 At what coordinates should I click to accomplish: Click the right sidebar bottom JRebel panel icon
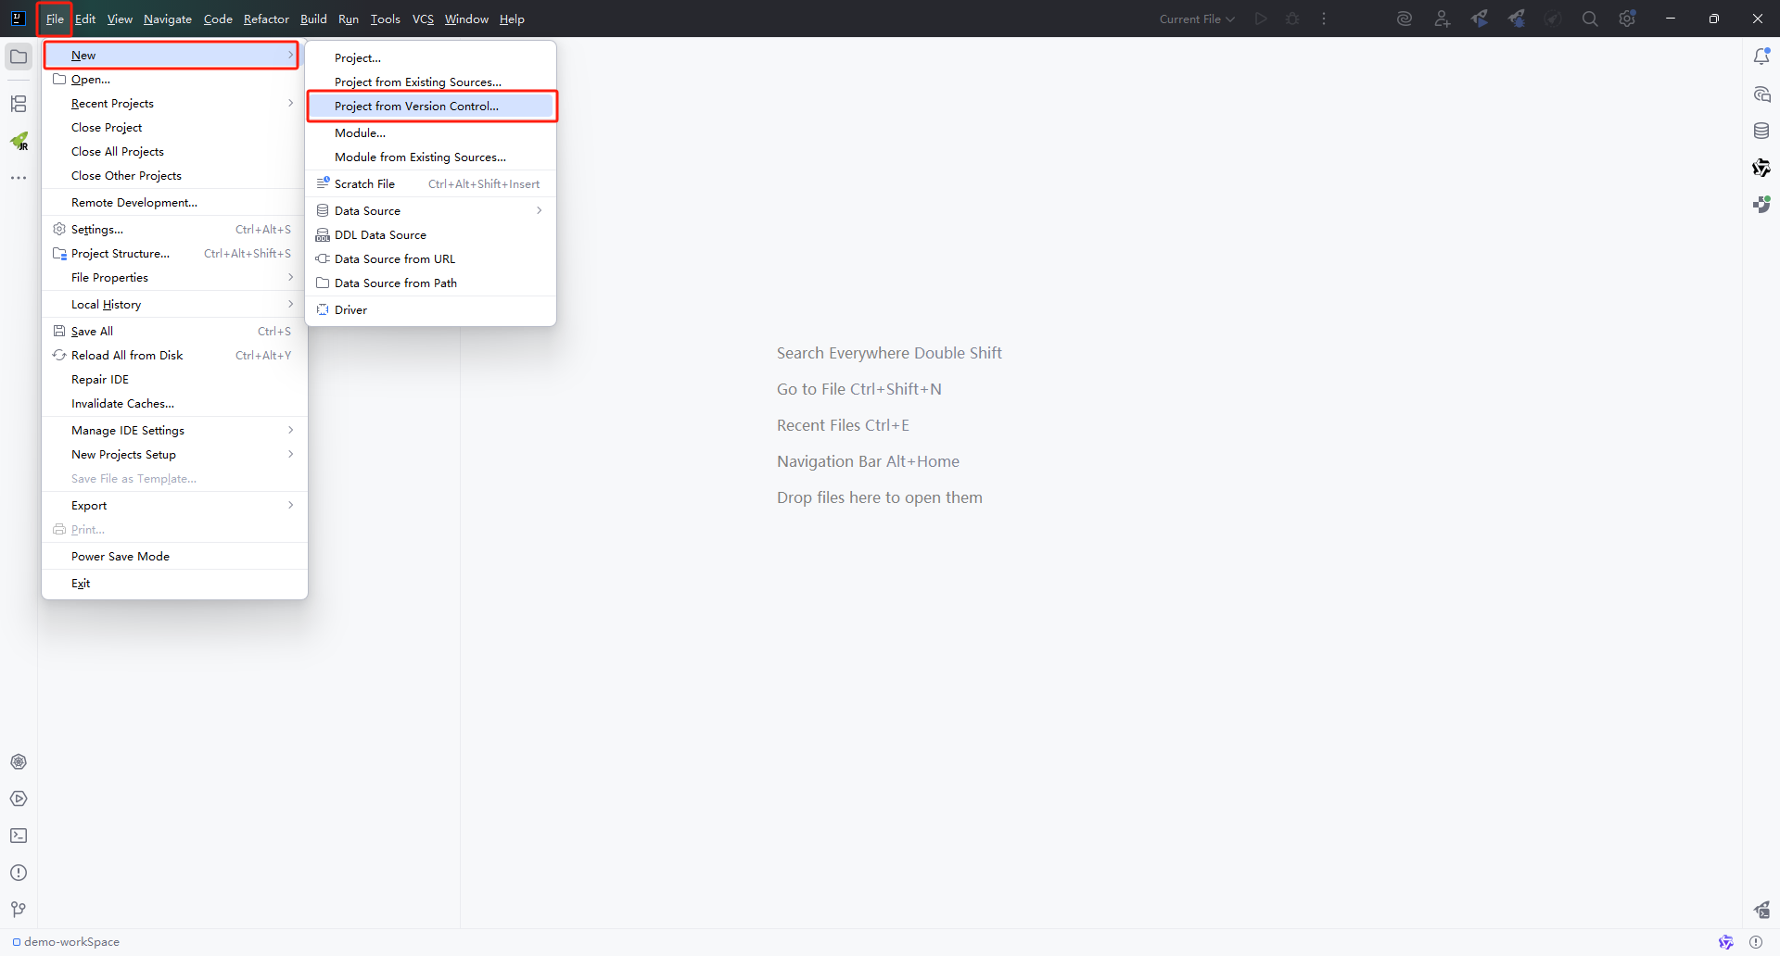pos(1761,910)
